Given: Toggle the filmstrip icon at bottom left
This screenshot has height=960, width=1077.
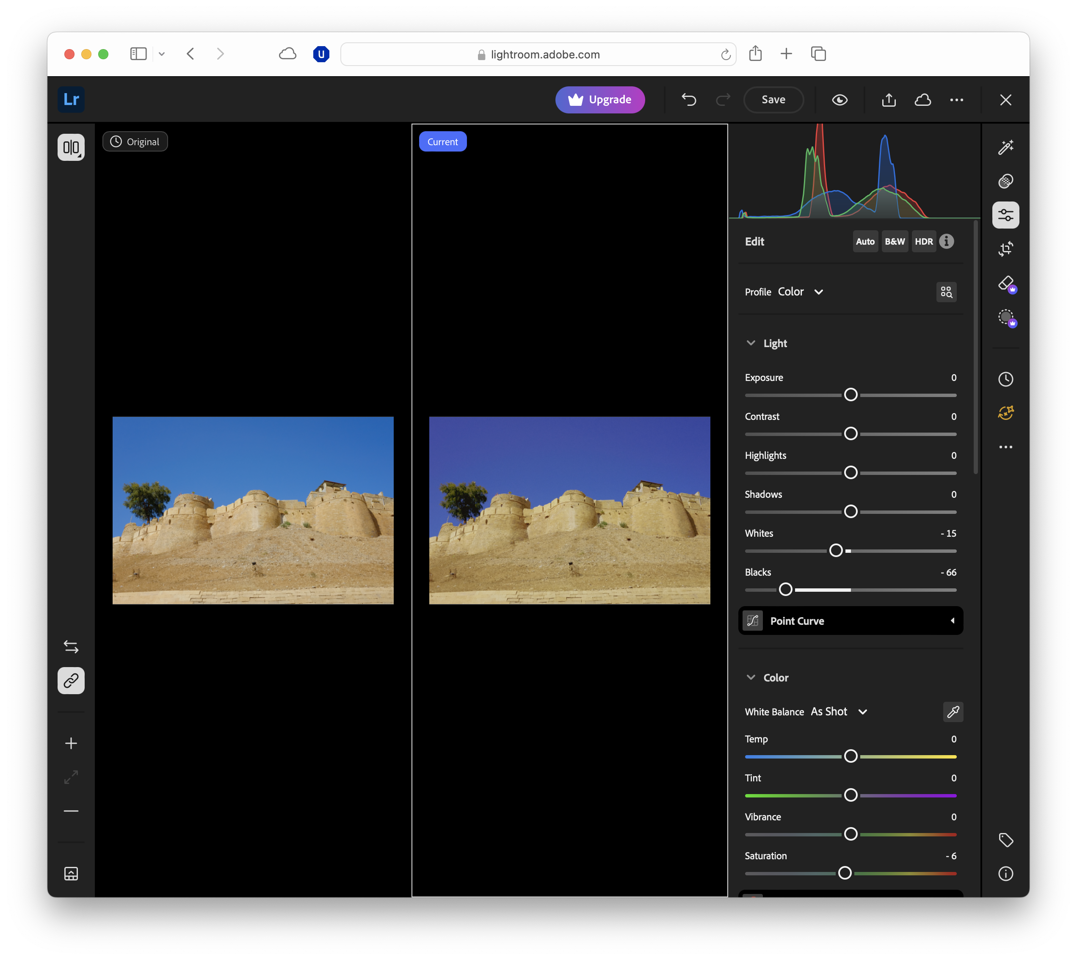Looking at the screenshot, I should coord(71,874).
